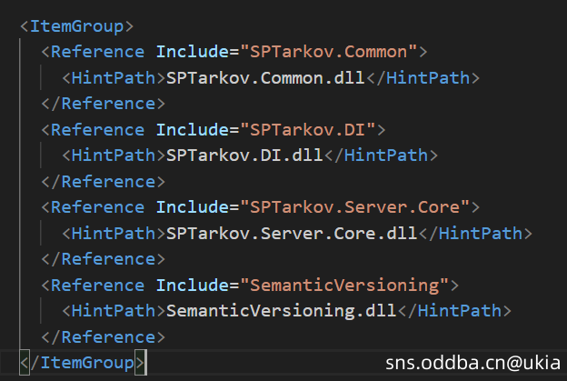Screen dimensions: 567x381
Task: Click the closing ItemGroup tag
Action: click(x=82, y=363)
